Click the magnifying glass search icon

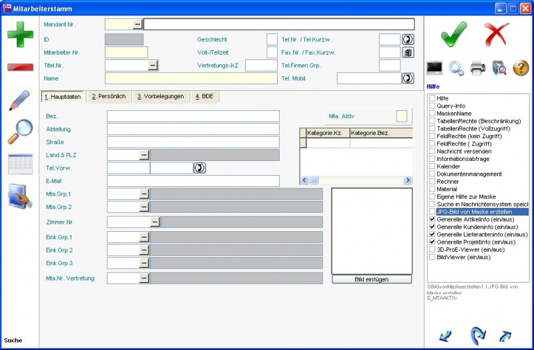[x=20, y=132]
